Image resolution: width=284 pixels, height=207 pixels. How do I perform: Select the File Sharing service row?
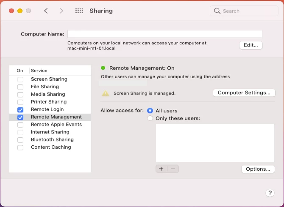50,87
